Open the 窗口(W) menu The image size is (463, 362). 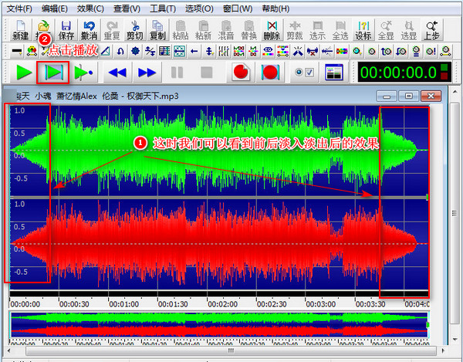(x=238, y=8)
